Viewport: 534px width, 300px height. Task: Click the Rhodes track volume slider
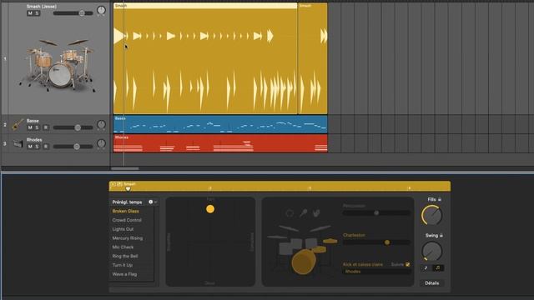[73, 147]
